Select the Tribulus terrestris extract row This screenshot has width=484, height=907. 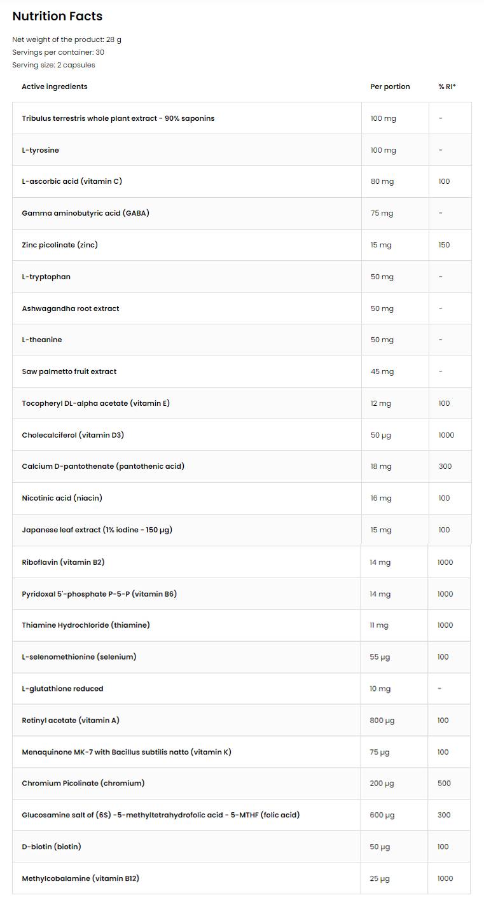pyautogui.click(x=118, y=118)
